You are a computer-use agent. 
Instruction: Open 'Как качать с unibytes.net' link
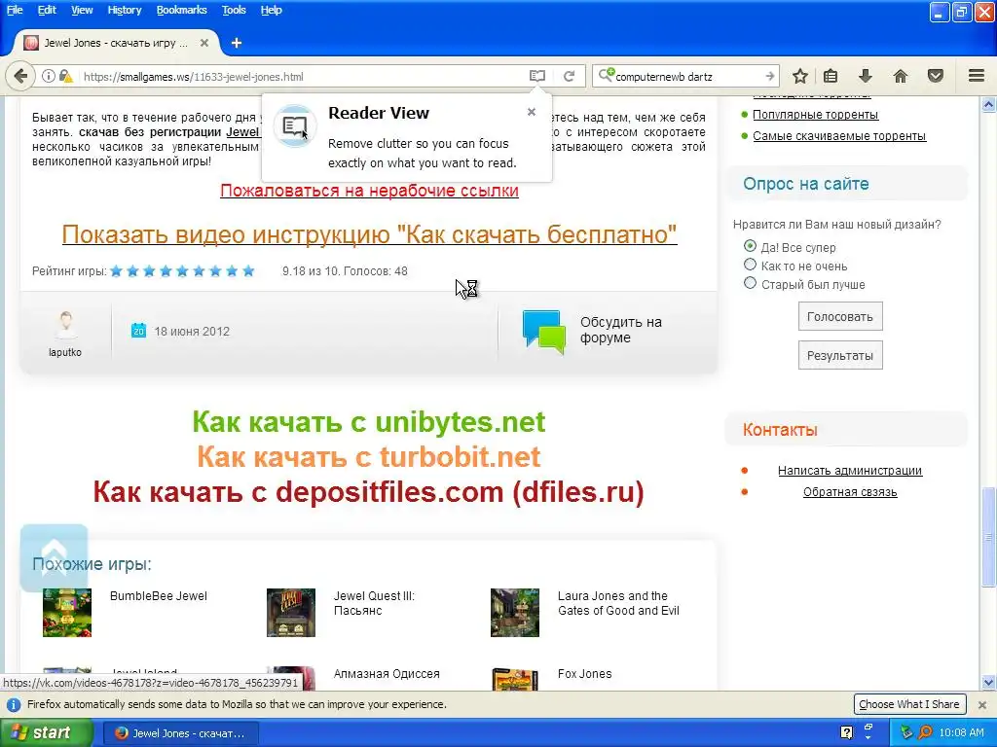pyautogui.click(x=369, y=422)
